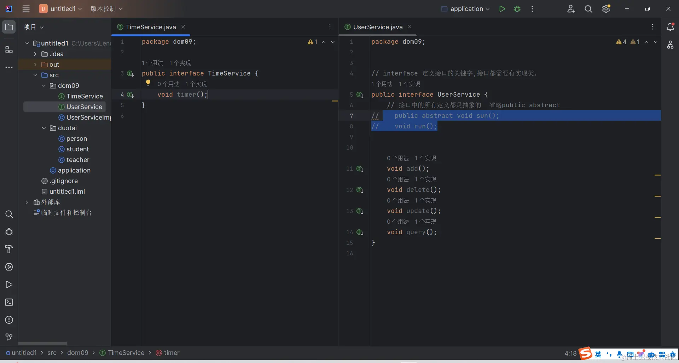
Task: Click implementation gutter icon for query method
Action: pos(360,232)
